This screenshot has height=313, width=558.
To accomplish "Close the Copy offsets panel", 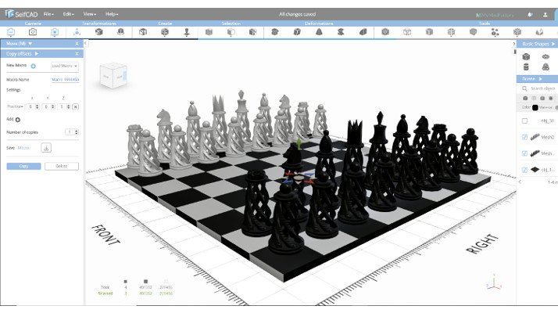I will pos(77,53).
